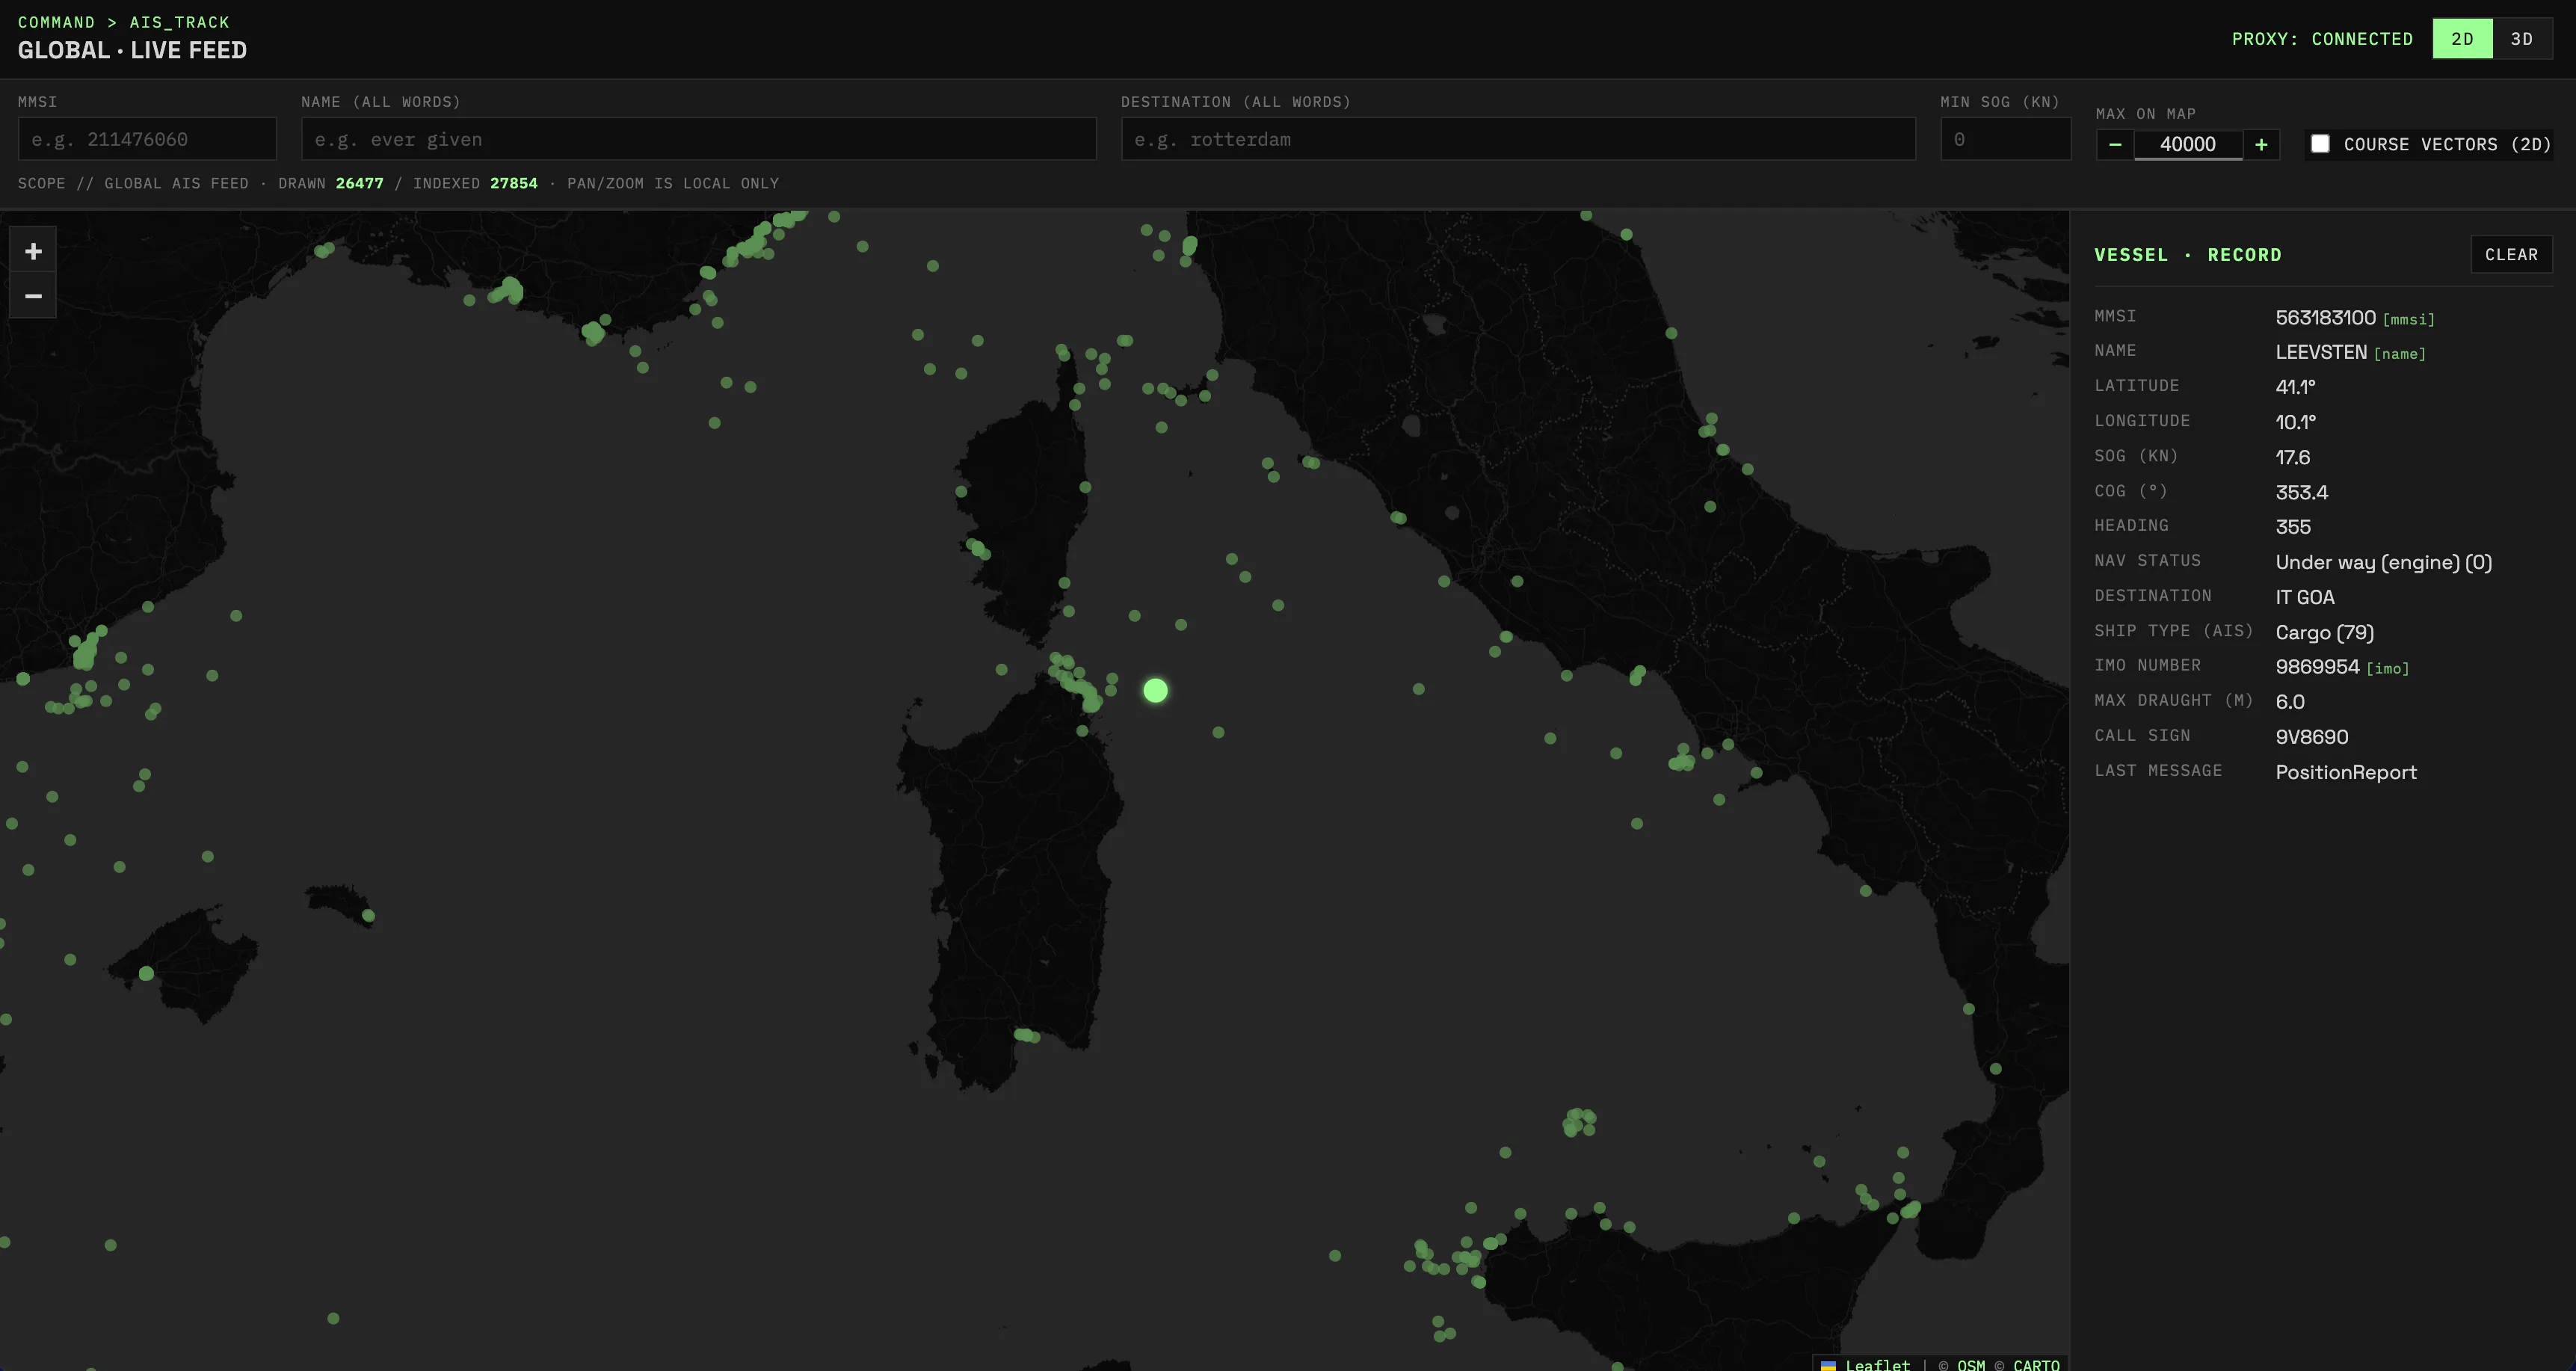
Task: Clear the vessel record panel
Action: [x=2511, y=255]
